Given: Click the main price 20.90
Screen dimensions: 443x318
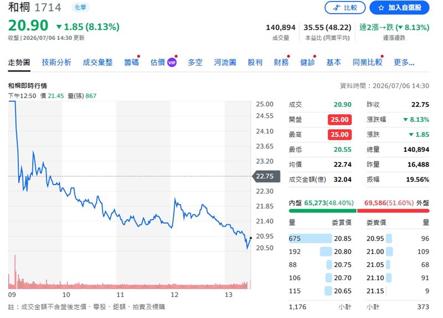Looking at the screenshot, I should 28,25.
